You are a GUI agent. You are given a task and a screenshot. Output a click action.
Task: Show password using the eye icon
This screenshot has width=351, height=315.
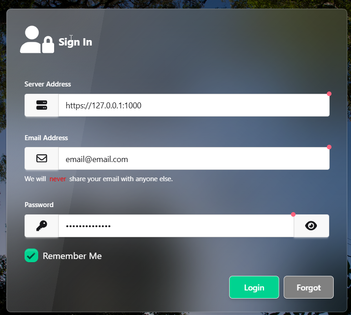[311, 226]
